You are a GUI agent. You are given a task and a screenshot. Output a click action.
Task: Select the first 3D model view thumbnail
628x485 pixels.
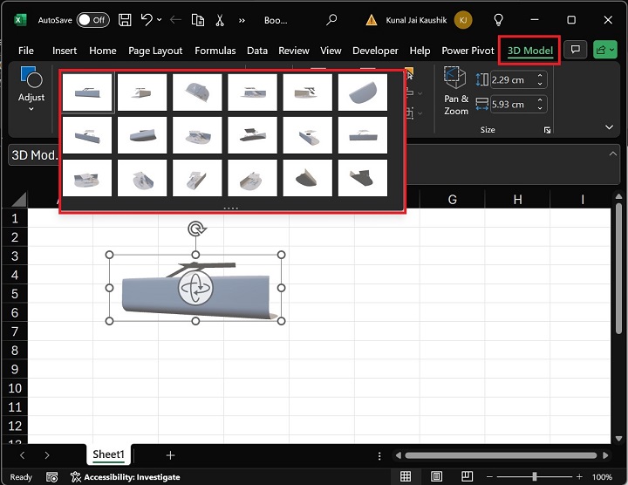[87, 92]
